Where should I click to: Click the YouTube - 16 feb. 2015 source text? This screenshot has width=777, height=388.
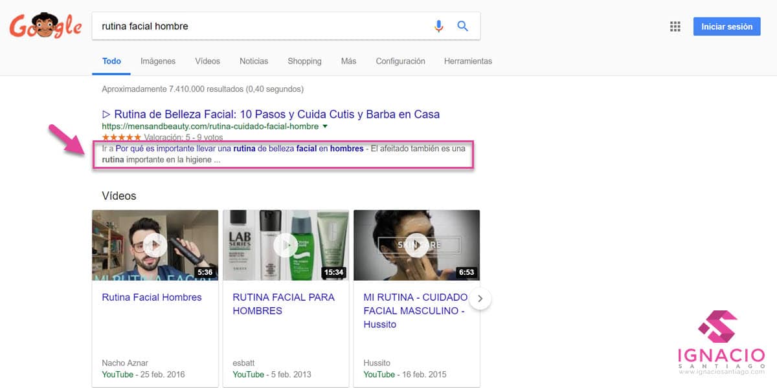(405, 374)
